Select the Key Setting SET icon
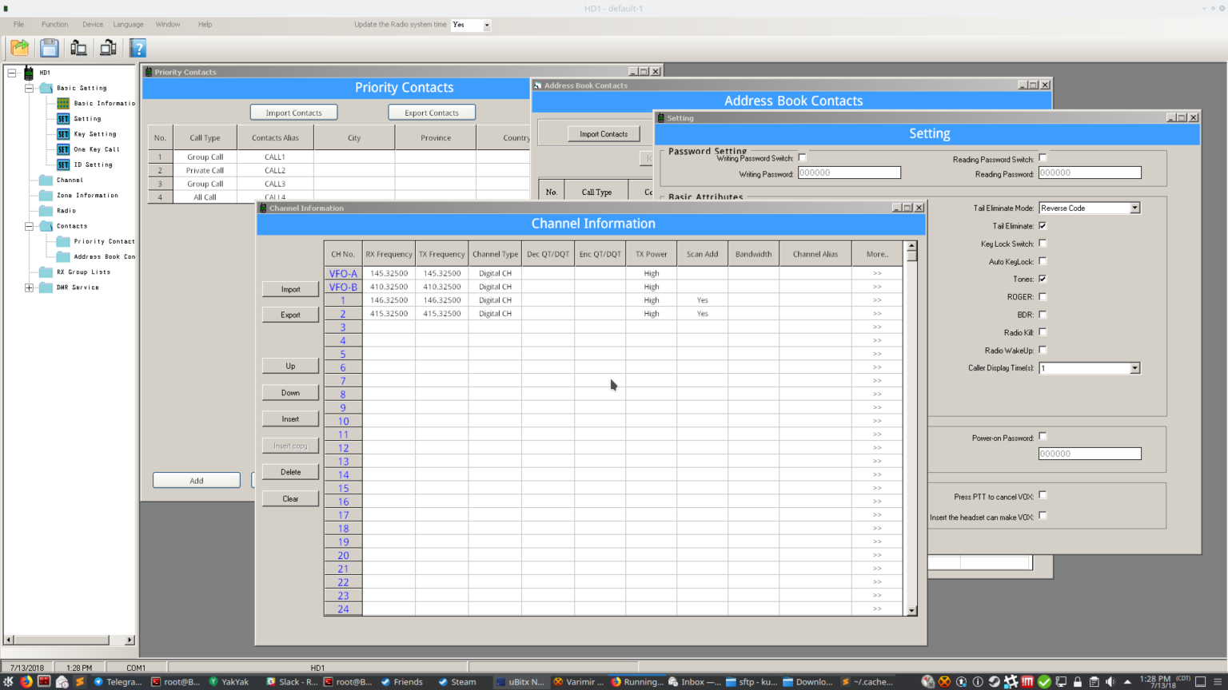This screenshot has height=690, width=1228. (x=63, y=134)
